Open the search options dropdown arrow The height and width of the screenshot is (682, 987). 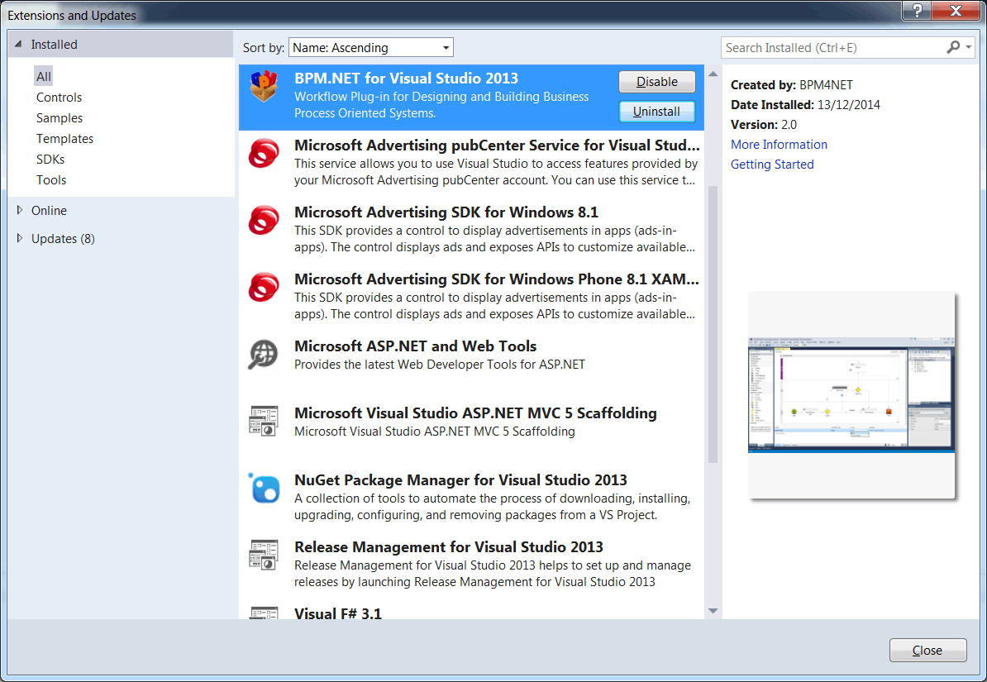click(969, 47)
